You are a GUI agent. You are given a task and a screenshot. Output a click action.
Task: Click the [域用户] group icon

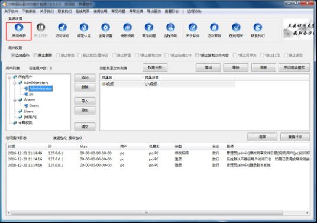tap(21, 117)
